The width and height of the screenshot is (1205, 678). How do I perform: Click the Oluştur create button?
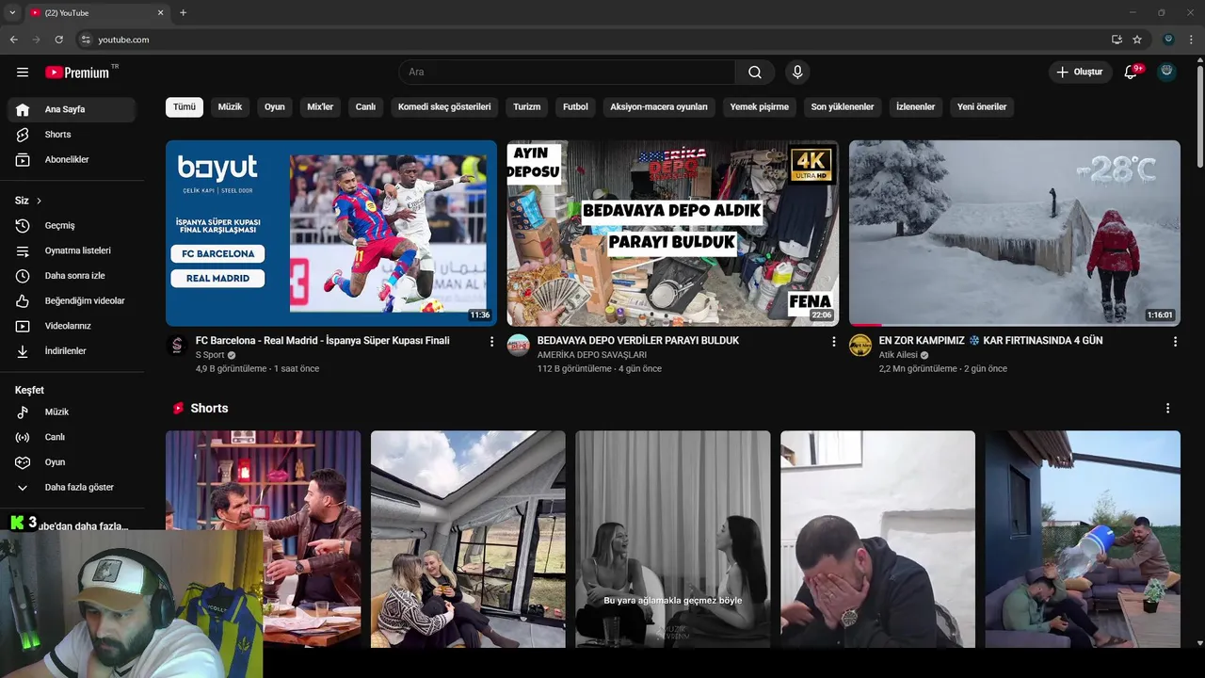click(1079, 73)
